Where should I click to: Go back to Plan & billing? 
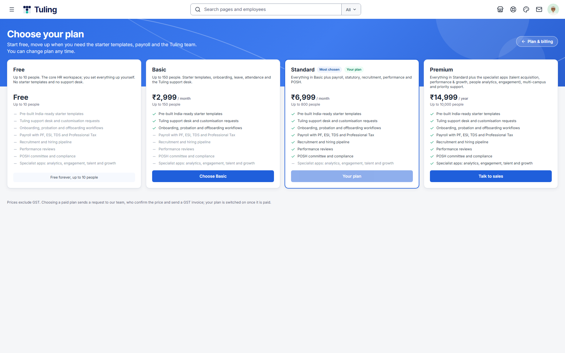537,41
